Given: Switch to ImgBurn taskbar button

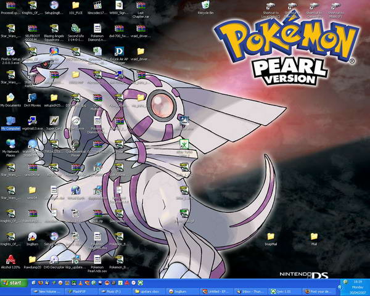Looking at the screenshot, I should point(183,292).
